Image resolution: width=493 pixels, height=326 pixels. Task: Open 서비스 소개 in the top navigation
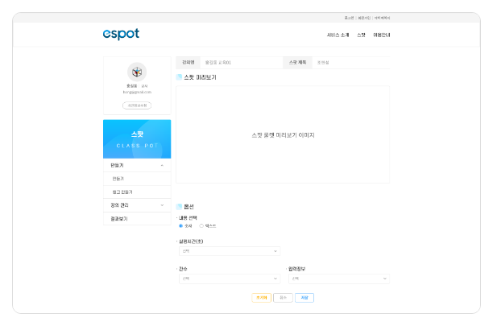coord(338,35)
